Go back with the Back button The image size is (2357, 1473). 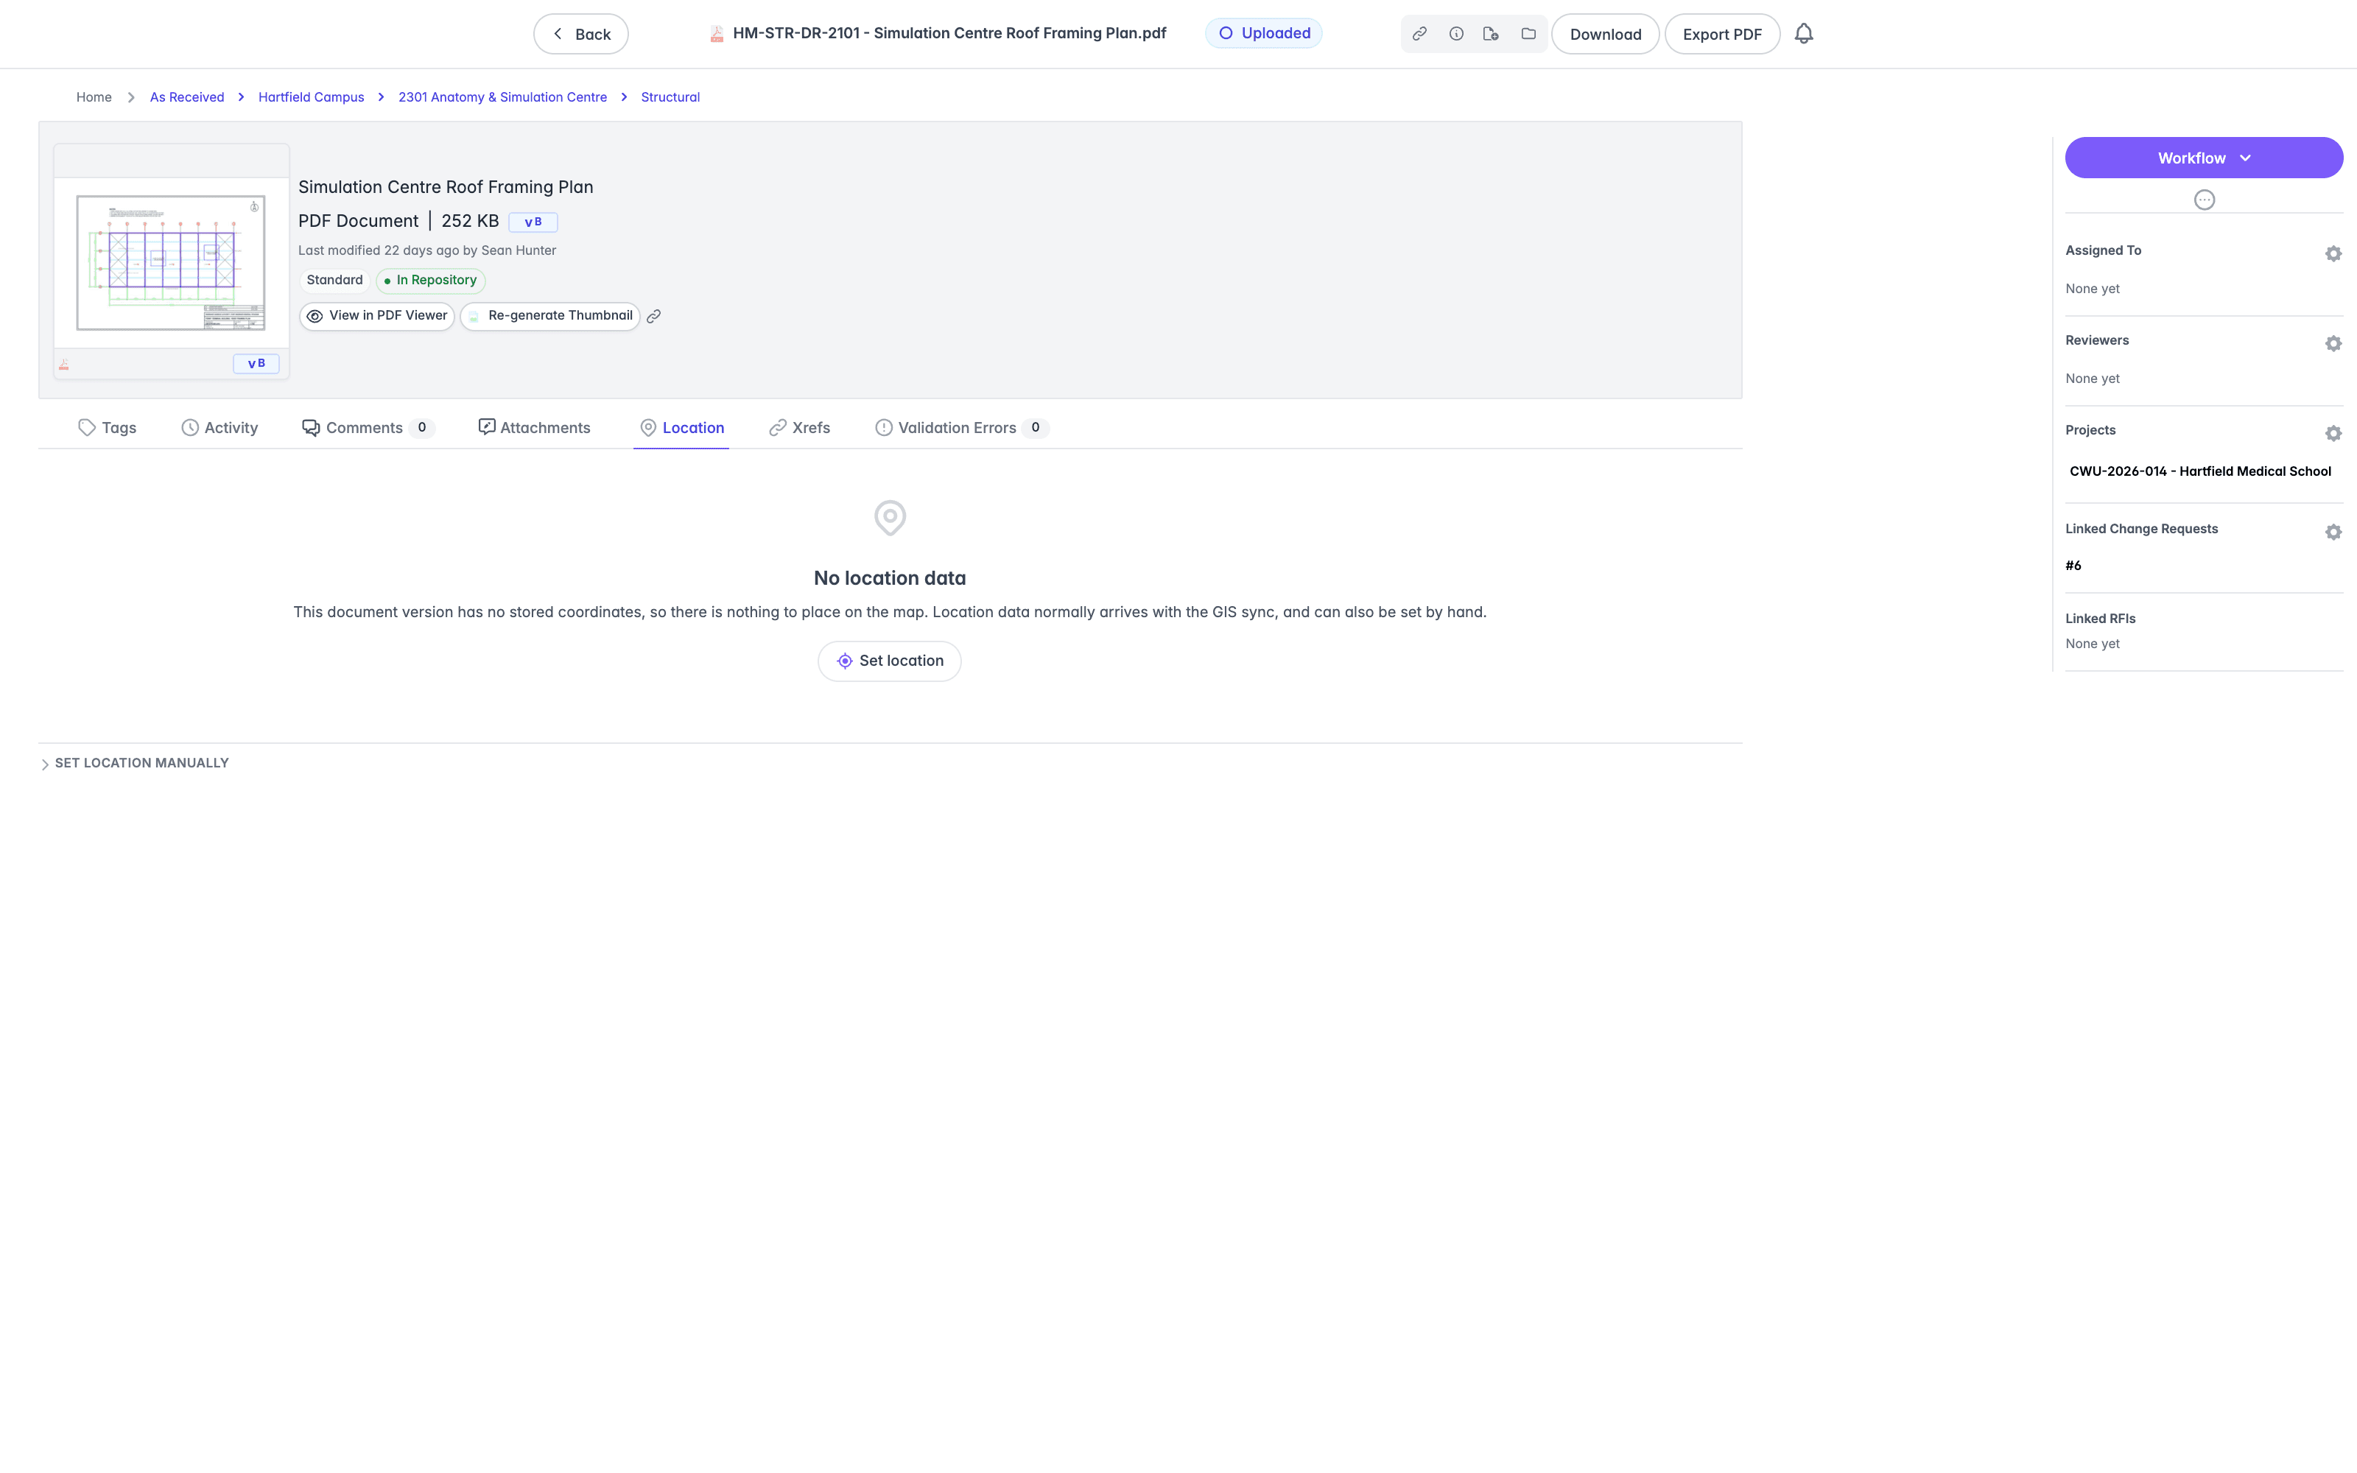[580, 34]
